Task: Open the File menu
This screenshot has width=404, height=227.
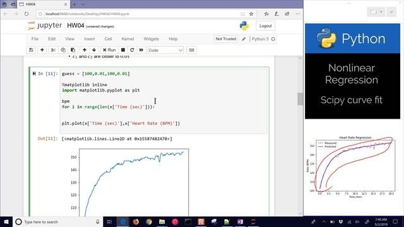Action: pos(35,39)
